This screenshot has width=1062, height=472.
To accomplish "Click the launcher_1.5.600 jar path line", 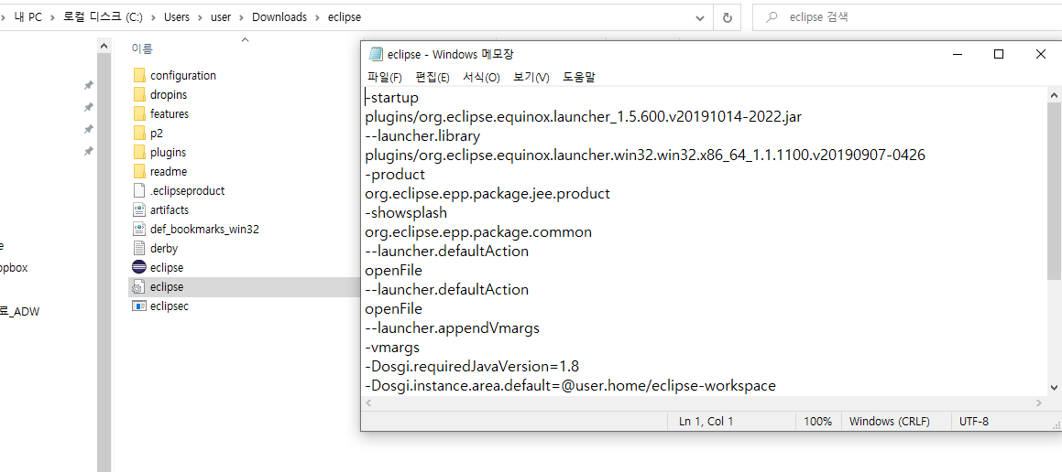I will (583, 116).
